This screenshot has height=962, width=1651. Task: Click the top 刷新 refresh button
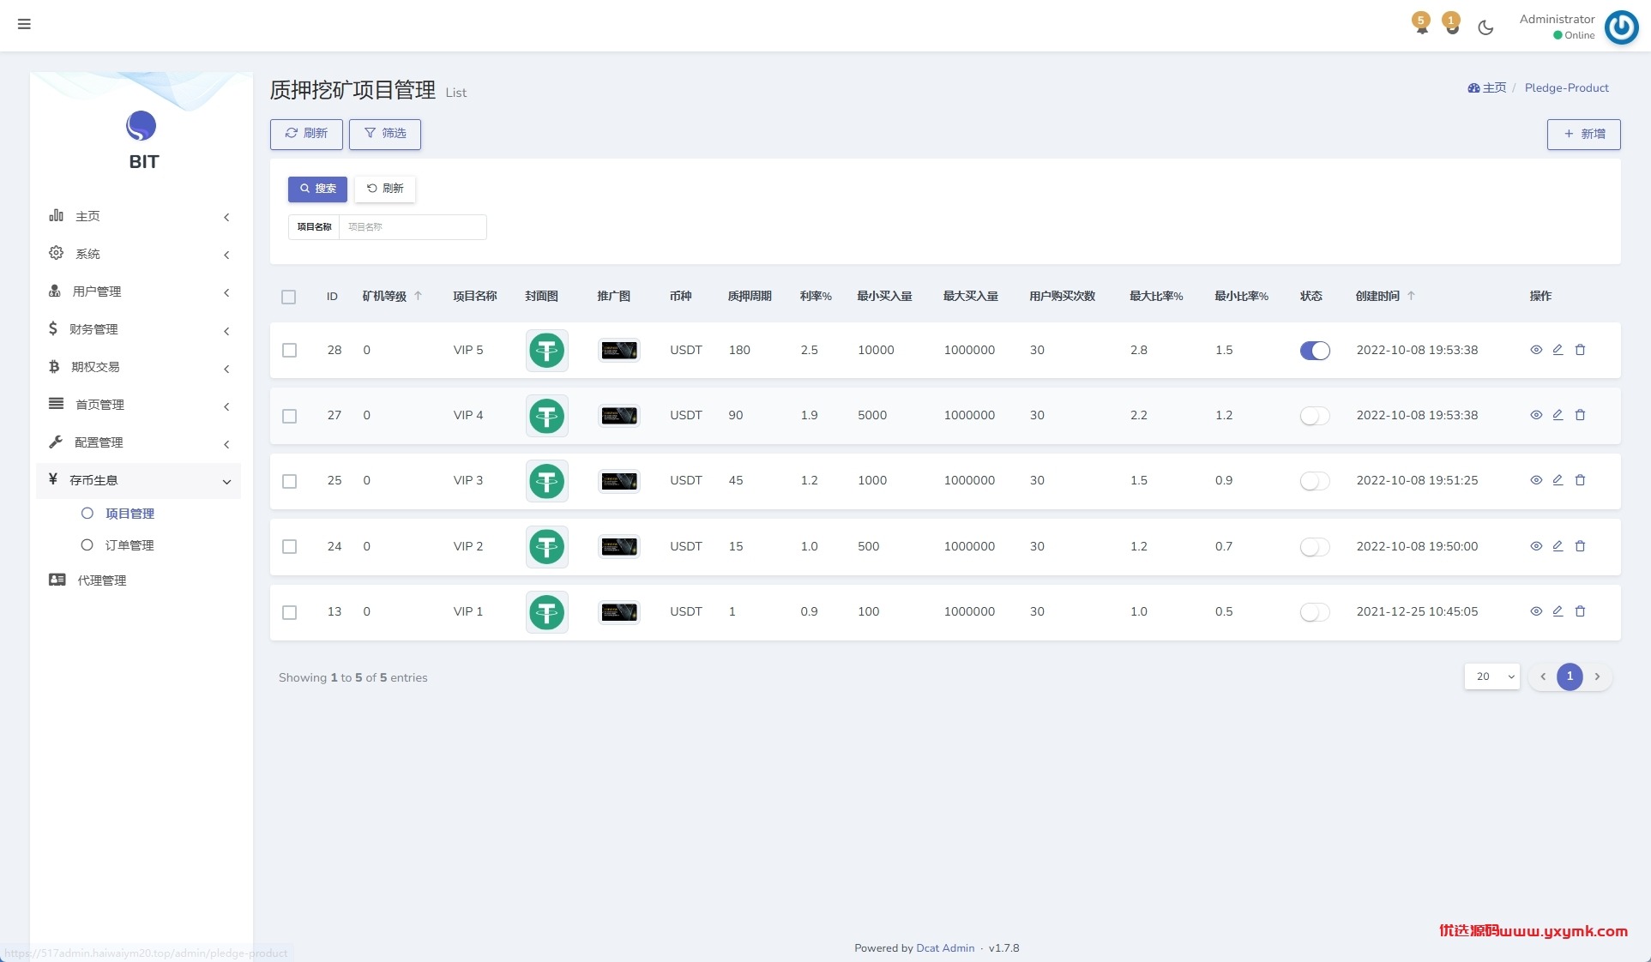[x=306, y=134]
